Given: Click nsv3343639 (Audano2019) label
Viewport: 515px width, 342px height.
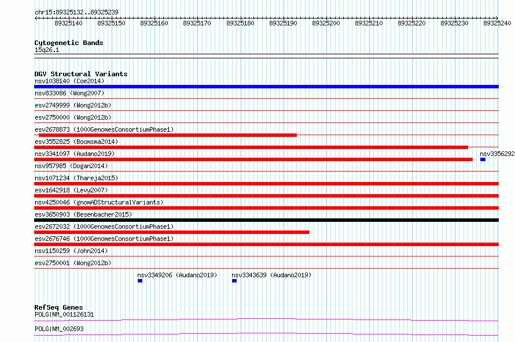Looking at the screenshot, I should 271,275.
